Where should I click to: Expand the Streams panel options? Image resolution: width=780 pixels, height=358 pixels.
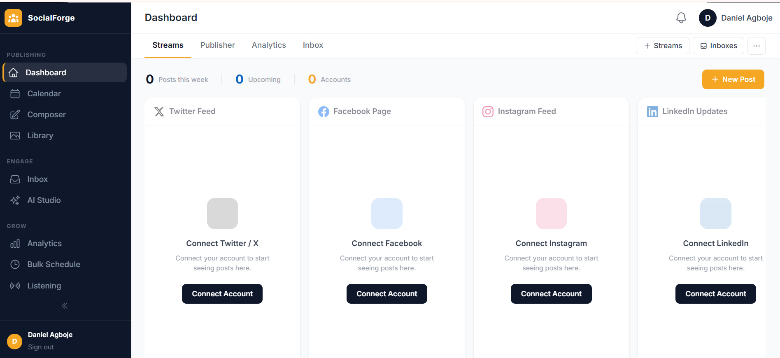(662, 46)
